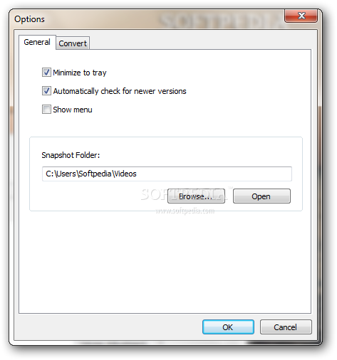Open the Browse... folder picker
The image size is (337, 360).
tap(196, 196)
